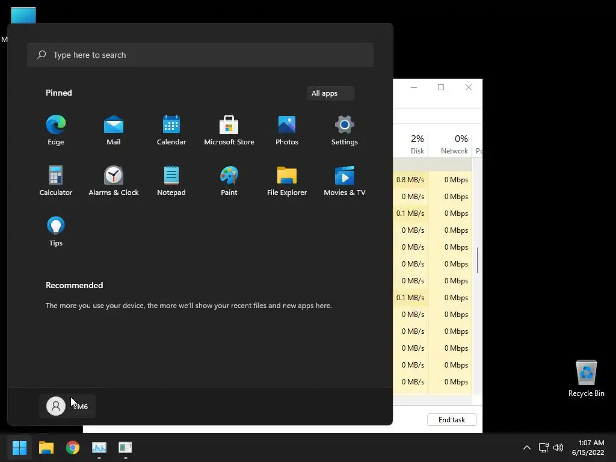Minimize the Task Manager window
This screenshot has width=616, height=462.
point(414,87)
